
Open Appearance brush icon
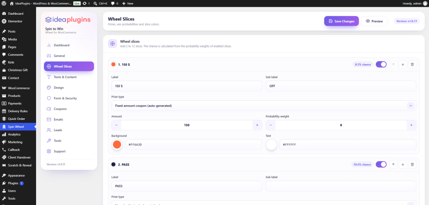click(x=4, y=175)
